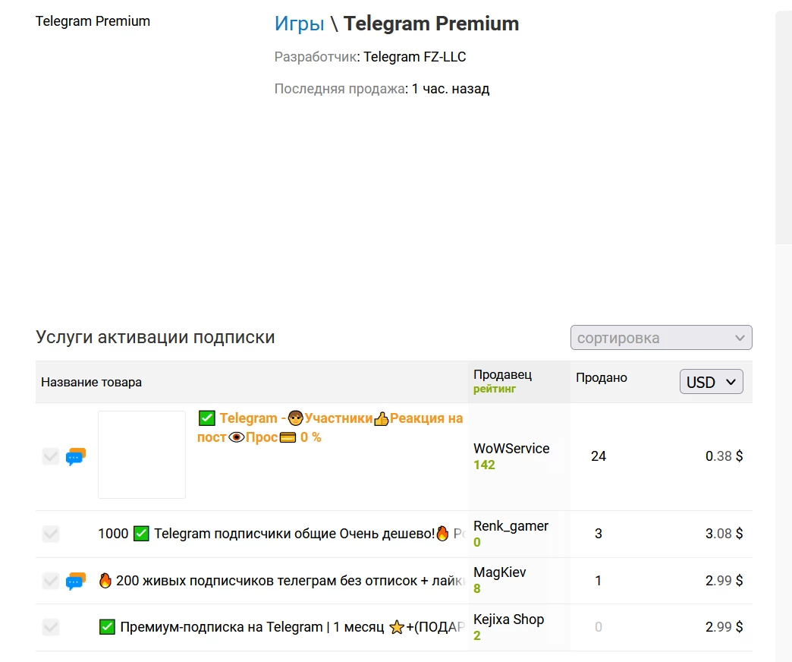The image size is (792, 662).
Task: Click the green рейтинг label in the header
Action: click(x=495, y=389)
